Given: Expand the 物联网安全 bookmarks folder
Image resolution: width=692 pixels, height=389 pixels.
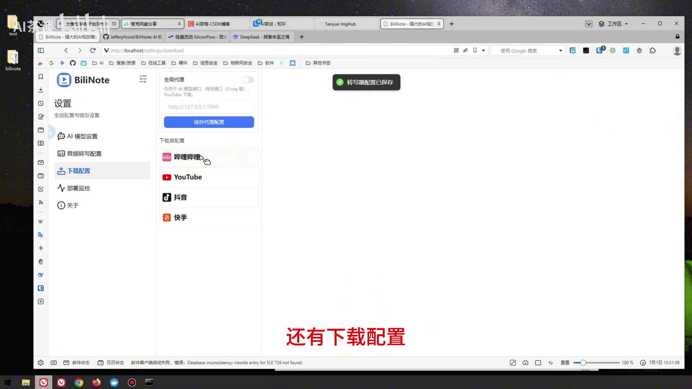Looking at the screenshot, I should 238,63.
